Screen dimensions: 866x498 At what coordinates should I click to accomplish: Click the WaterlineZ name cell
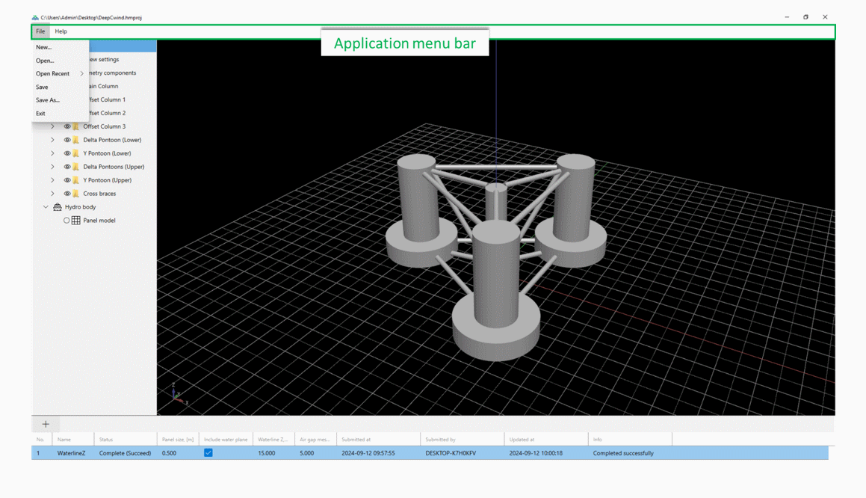point(71,453)
